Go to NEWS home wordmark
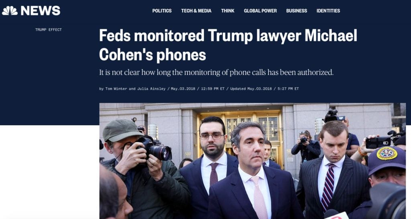 click(x=41, y=11)
